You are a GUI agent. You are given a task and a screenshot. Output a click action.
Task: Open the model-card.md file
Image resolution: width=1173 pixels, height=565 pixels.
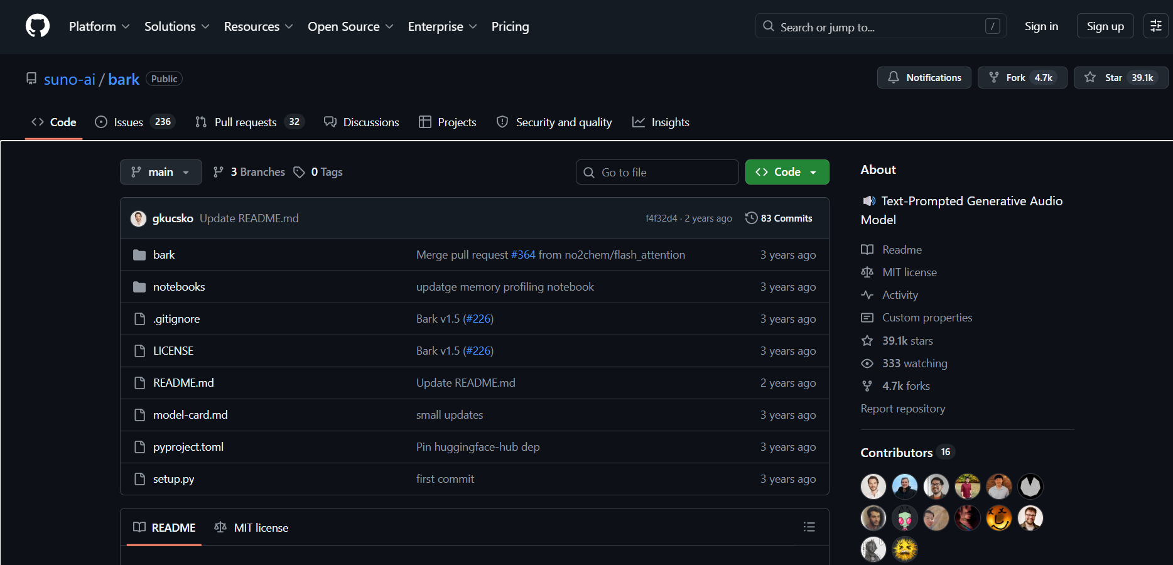pyautogui.click(x=190, y=415)
